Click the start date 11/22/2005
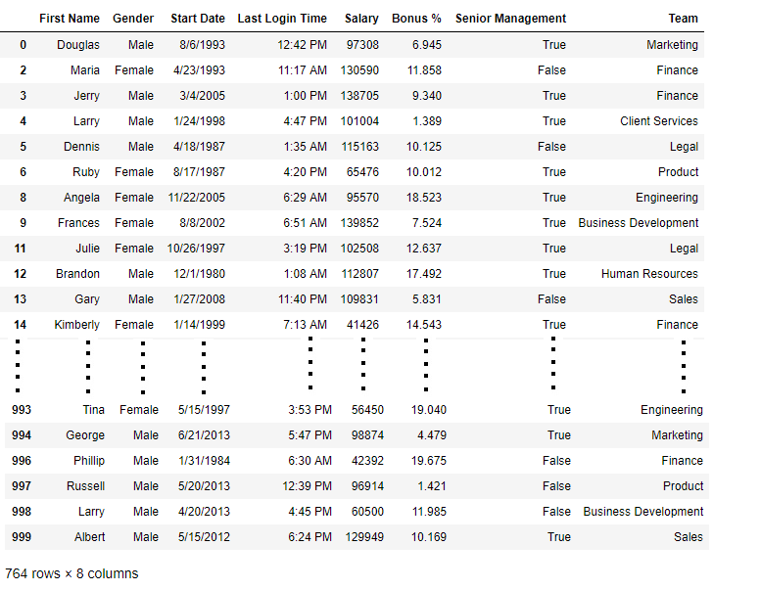 point(195,198)
